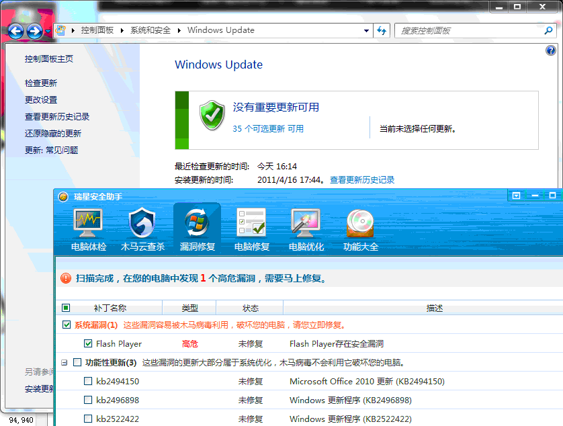Click 描述 column header
This screenshot has height=426, width=563.
point(435,308)
